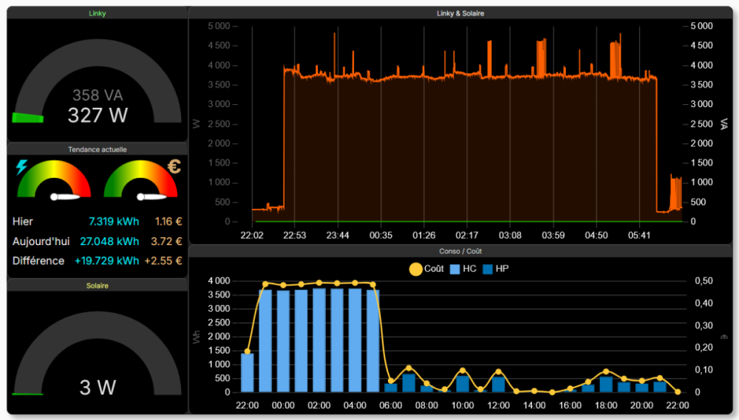
Task: Click the yellow Coût legend circle
Action: pyautogui.click(x=415, y=269)
